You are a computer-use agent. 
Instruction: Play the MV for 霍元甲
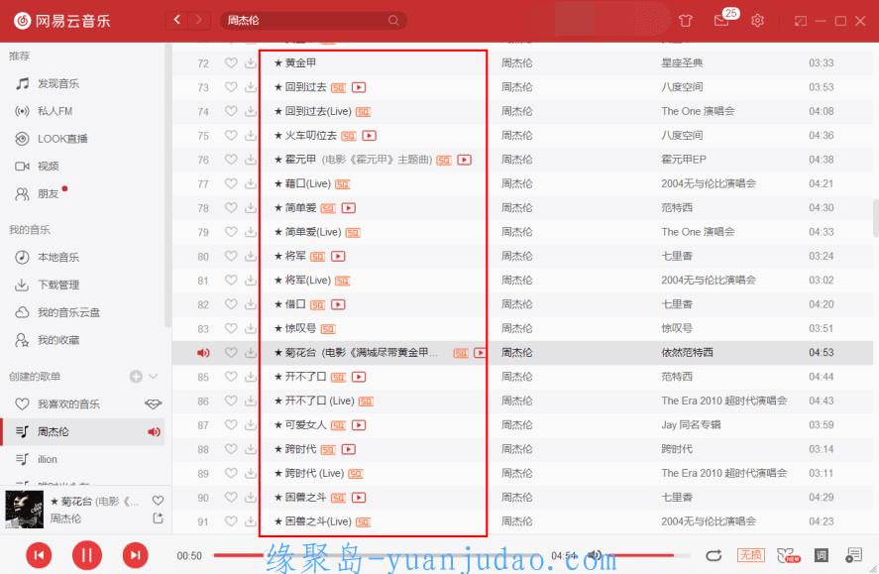464,160
